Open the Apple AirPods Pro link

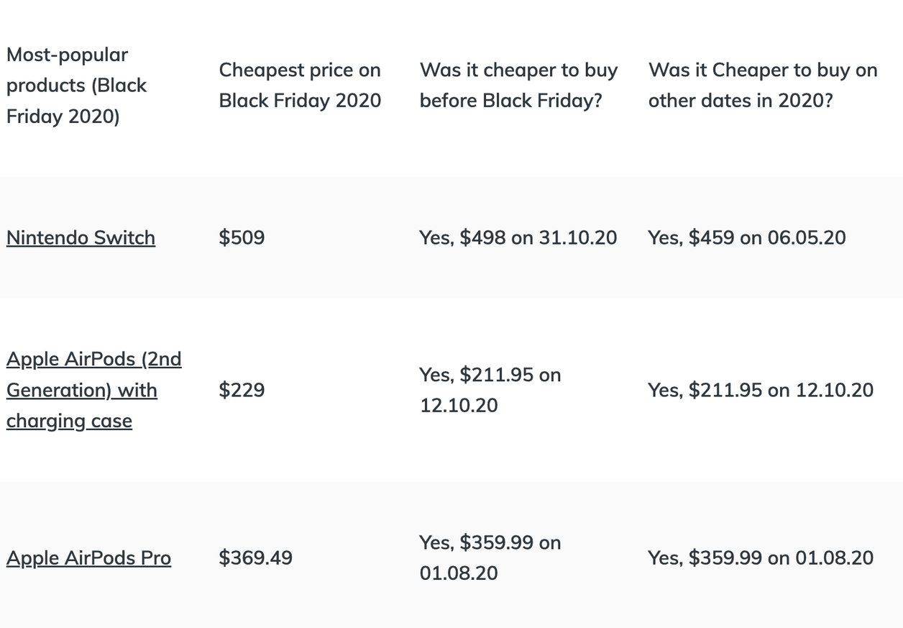pos(88,558)
